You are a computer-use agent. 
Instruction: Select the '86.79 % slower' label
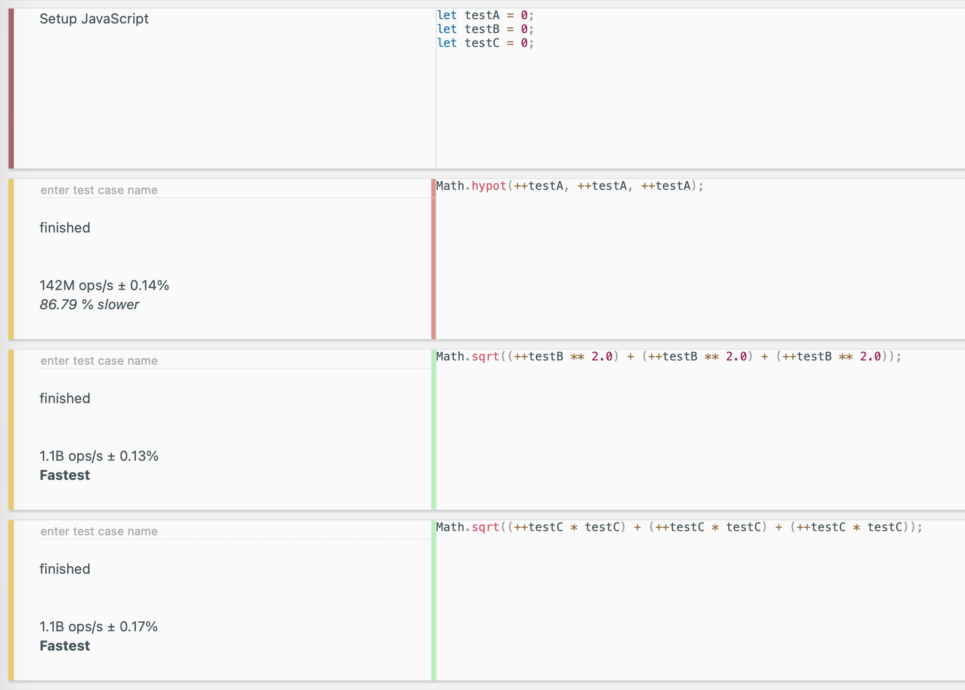point(89,304)
